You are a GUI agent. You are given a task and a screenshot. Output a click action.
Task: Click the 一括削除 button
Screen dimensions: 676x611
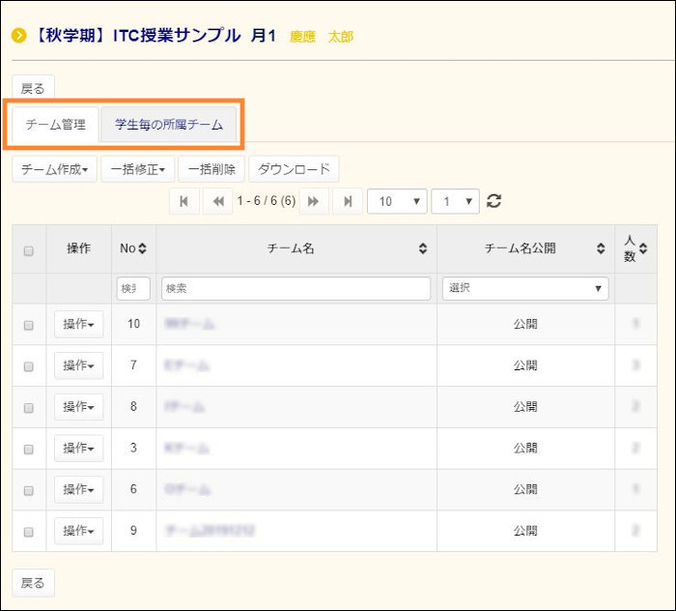click(211, 169)
